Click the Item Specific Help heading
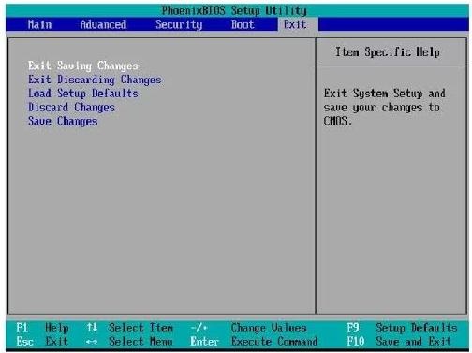Viewport: 472px width, 353px height. coord(388,51)
